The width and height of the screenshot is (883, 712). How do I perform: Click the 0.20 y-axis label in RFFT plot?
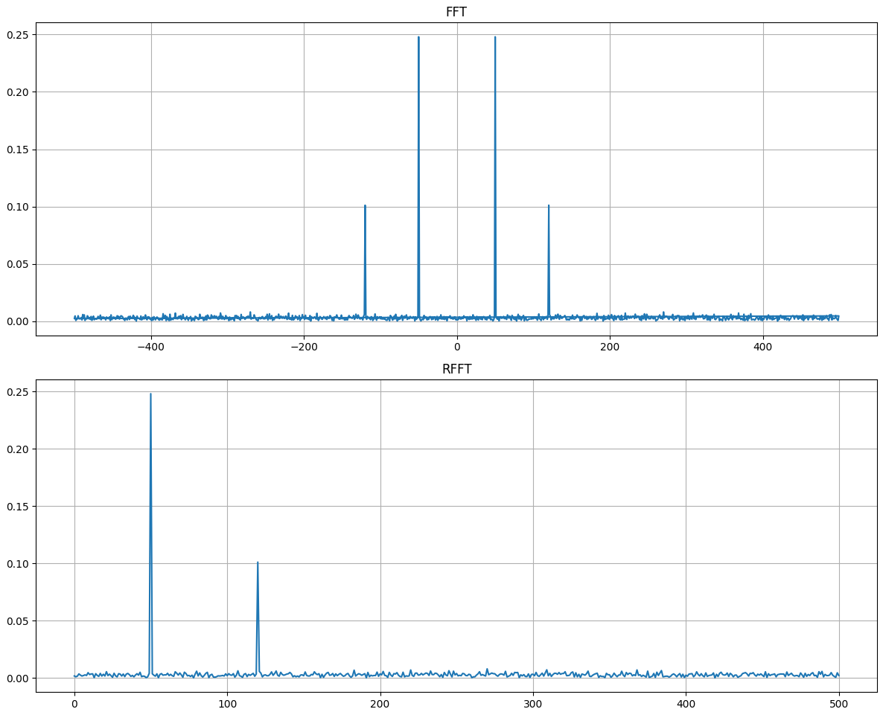point(18,449)
